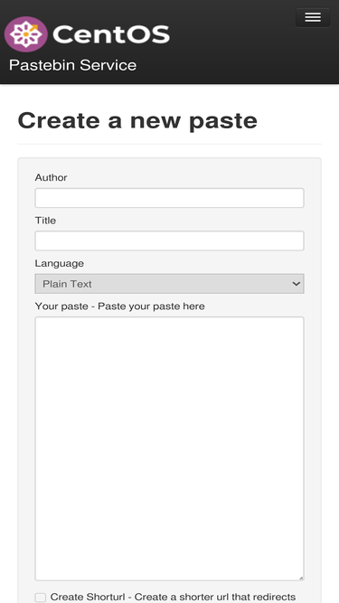Click the Author input field
This screenshot has height=603, width=339.
[x=170, y=198]
